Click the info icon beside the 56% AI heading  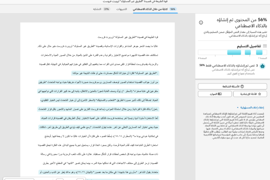(x=201, y=22)
